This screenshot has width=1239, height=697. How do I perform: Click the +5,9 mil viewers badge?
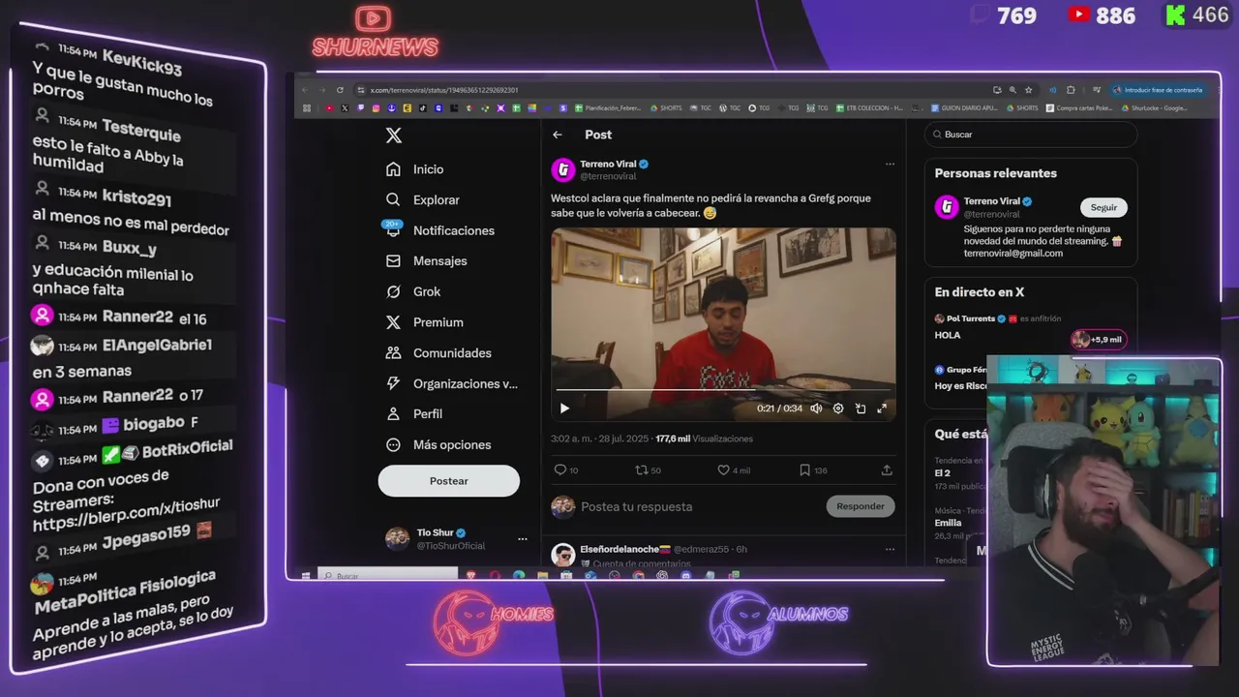click(x=1098, y=339)
